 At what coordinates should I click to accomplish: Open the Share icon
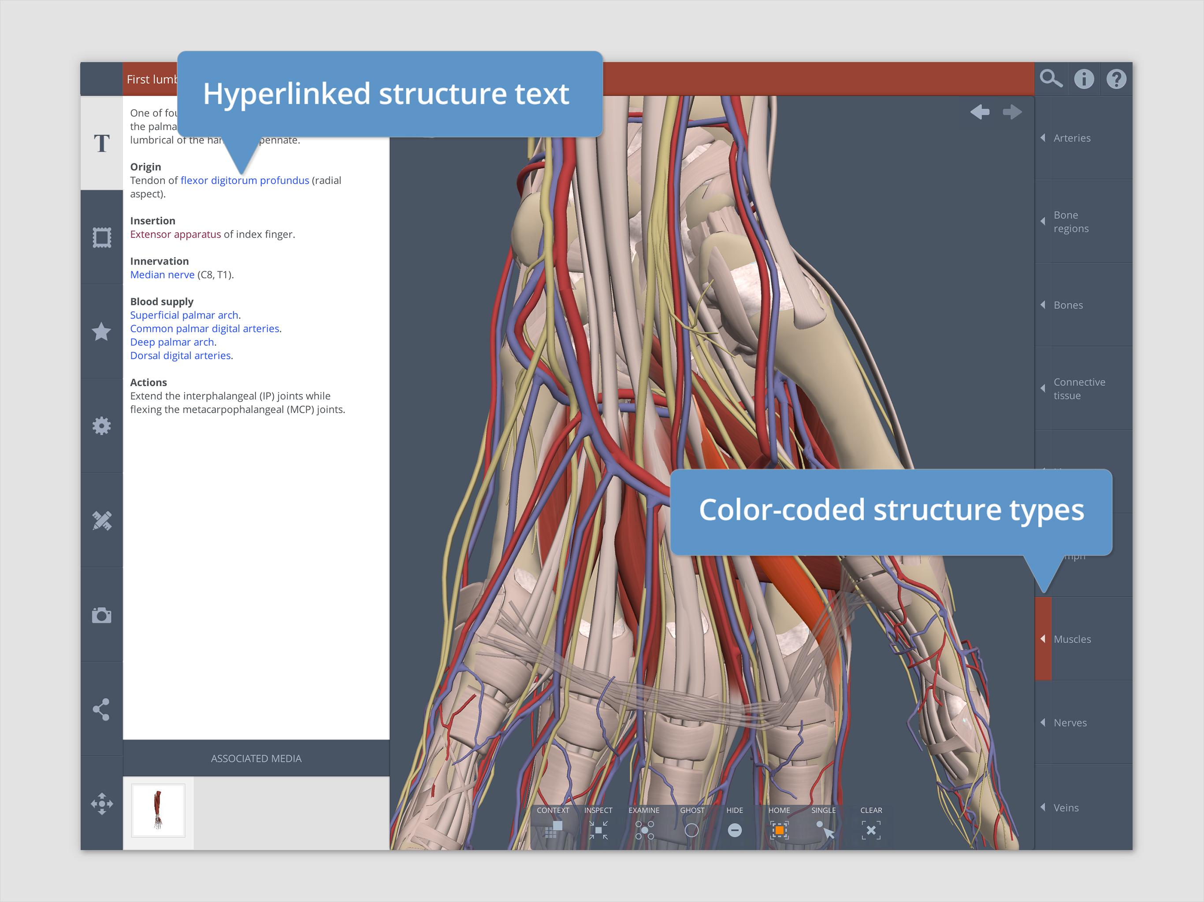point(102,710)
